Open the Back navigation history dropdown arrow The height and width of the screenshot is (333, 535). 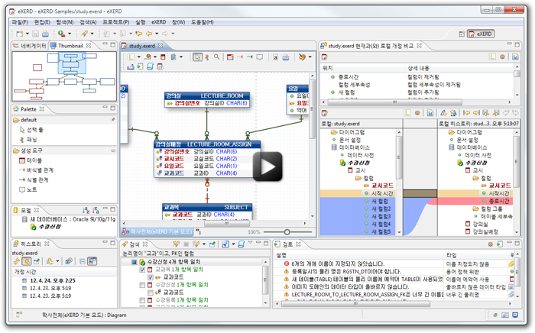(x=157, y=34)
